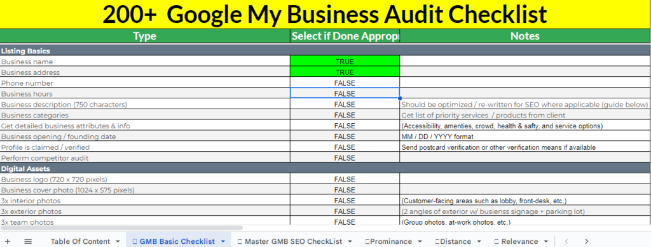Select Profile is claimed / verified cell
651x247 pixels.
pos(145,147)
